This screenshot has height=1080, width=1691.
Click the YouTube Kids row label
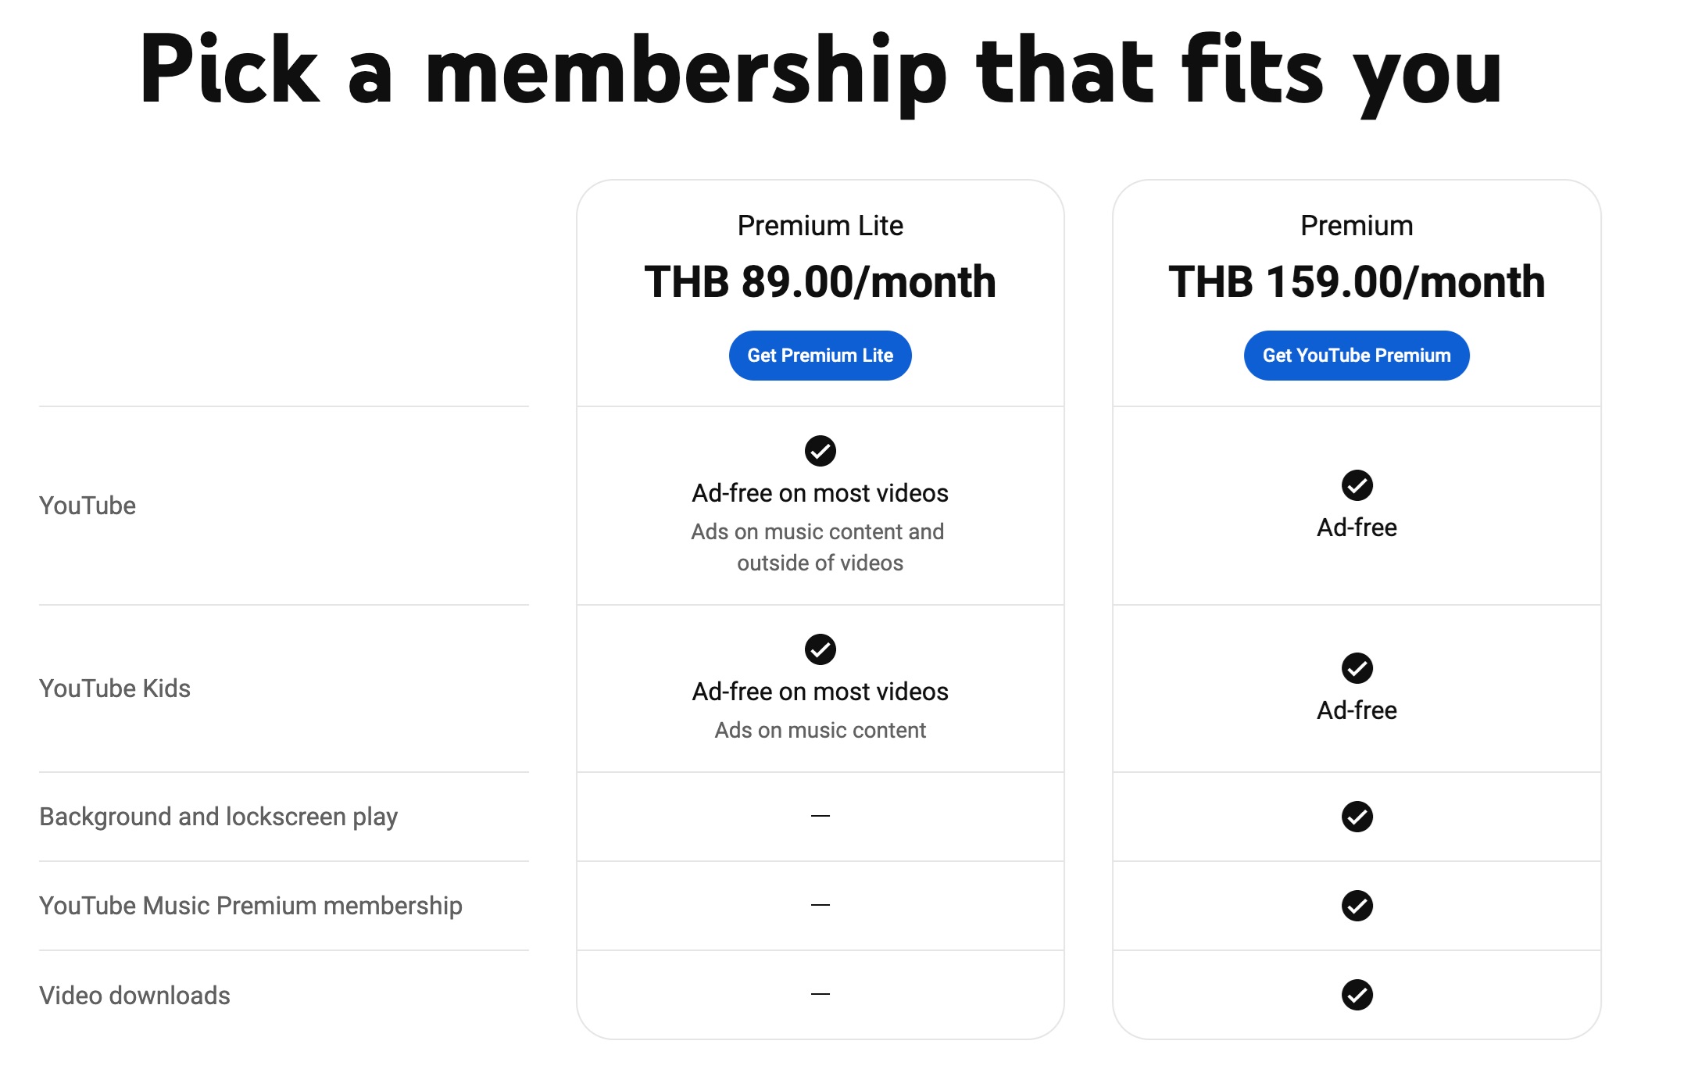(x=115, y=688)
